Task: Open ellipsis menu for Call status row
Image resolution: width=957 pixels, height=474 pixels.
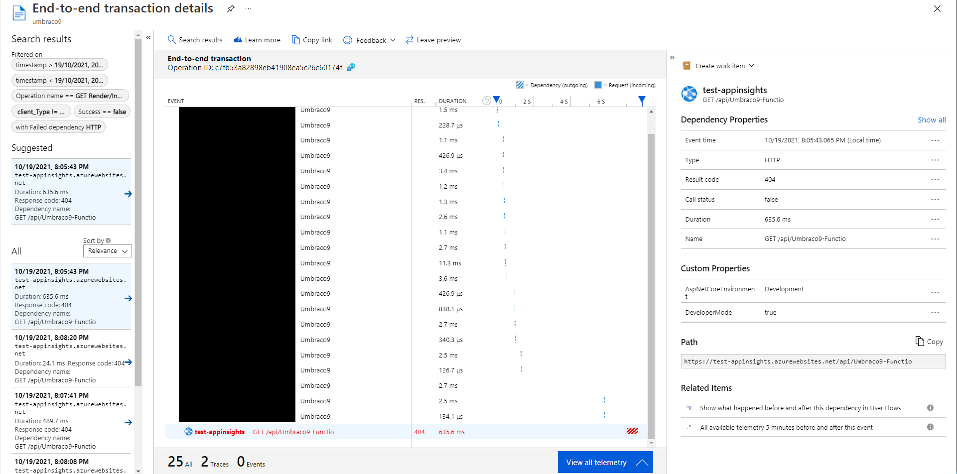Action: 935,200
